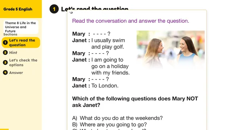Click the number 2 circle next to Hint
This screenshot has height=130, width=232.
pyautogui.click(x=5, y=53)
